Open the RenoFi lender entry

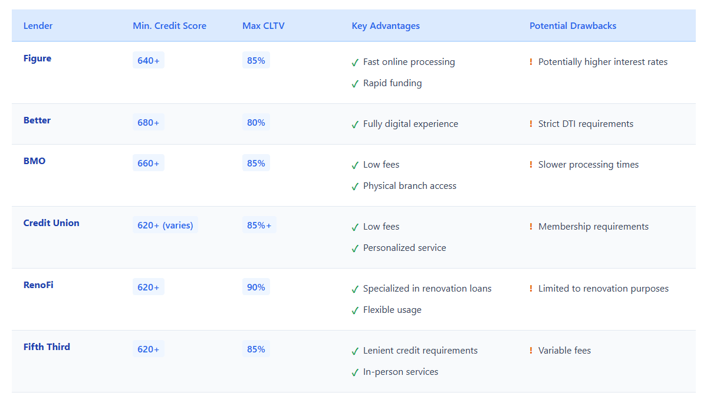tap(38, 285)
